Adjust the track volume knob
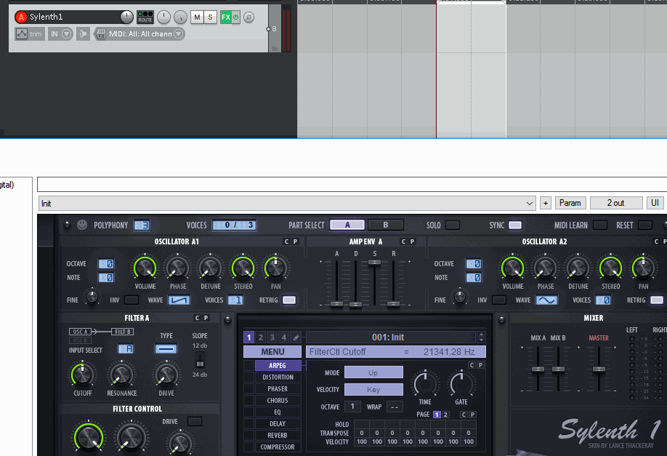Image resolution: width=667 pixels, height=456 pixels. click(x=126, y=17)
